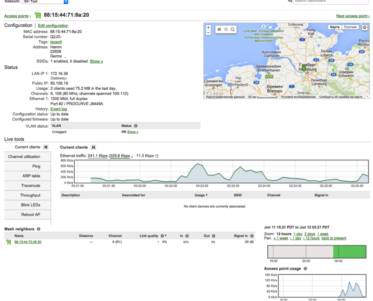The width and height of the screenshot is (373, 301).
Task: Pause the Current clients live graph
Action: [x=94, y=147]
